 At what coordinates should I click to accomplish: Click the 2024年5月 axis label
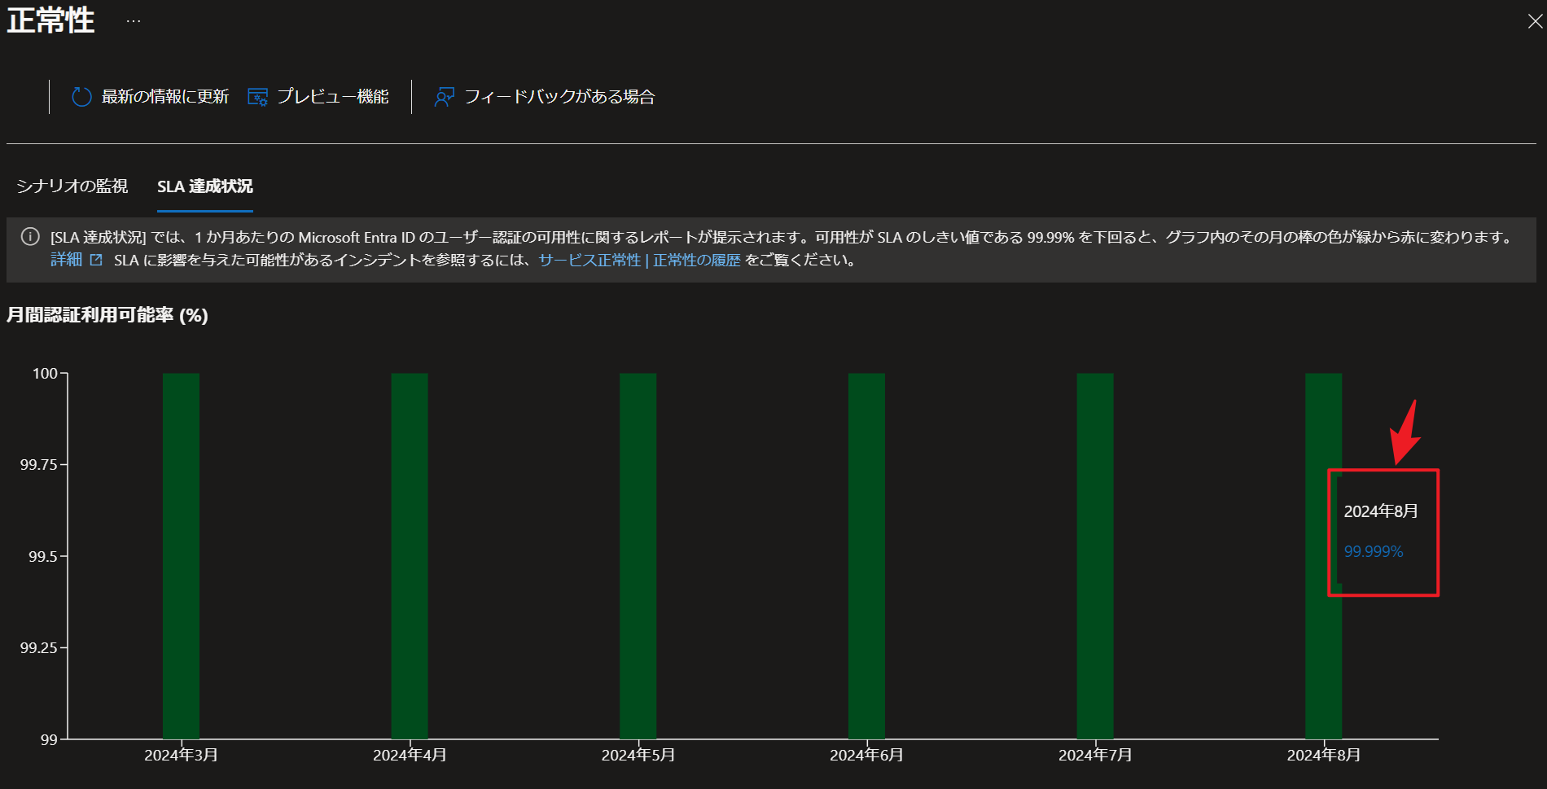638,755
